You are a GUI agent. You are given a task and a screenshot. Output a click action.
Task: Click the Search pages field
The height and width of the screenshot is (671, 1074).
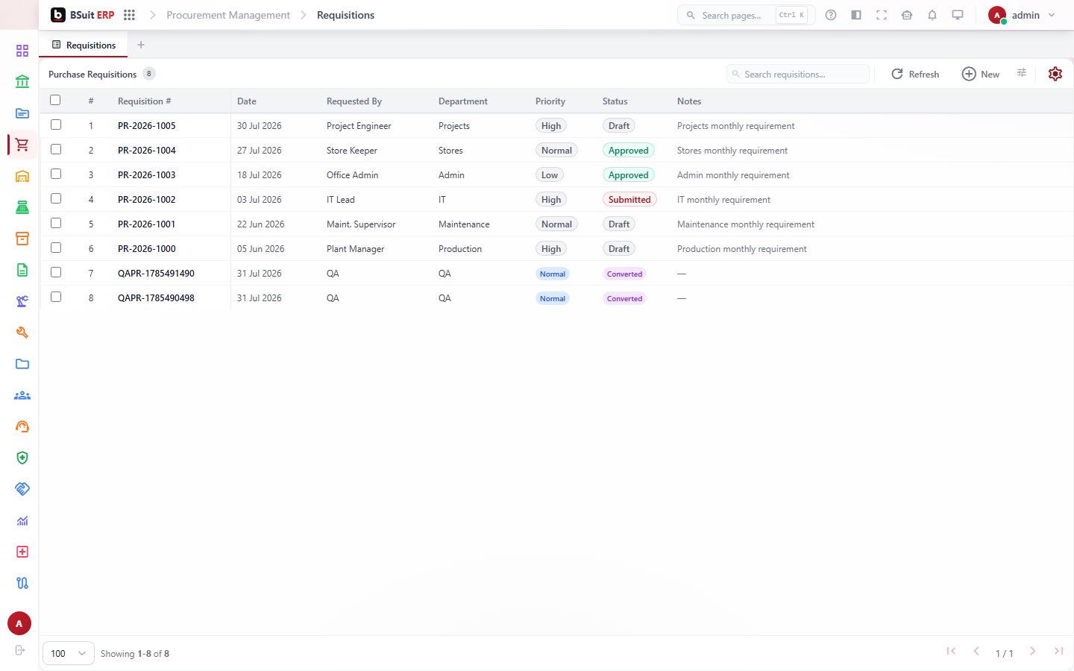tap(746, 15)
